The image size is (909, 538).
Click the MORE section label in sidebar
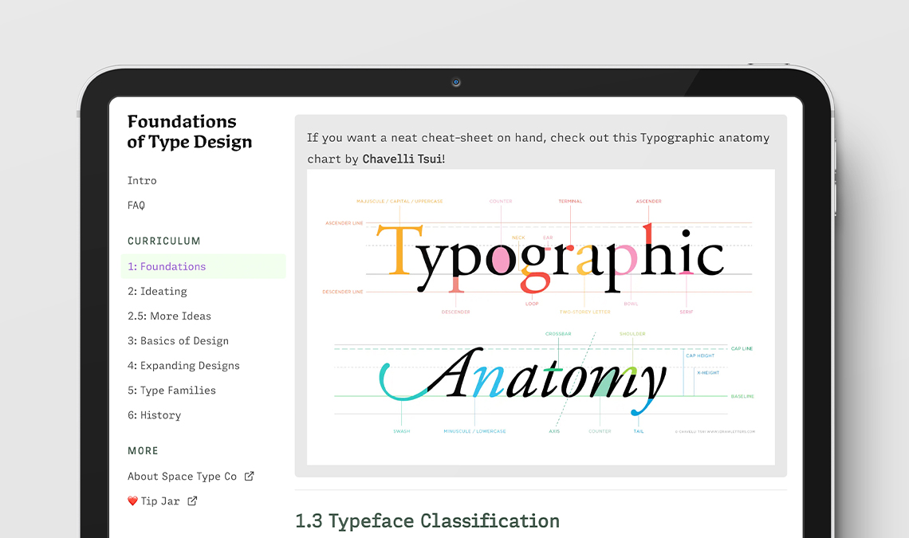(143, 450)
